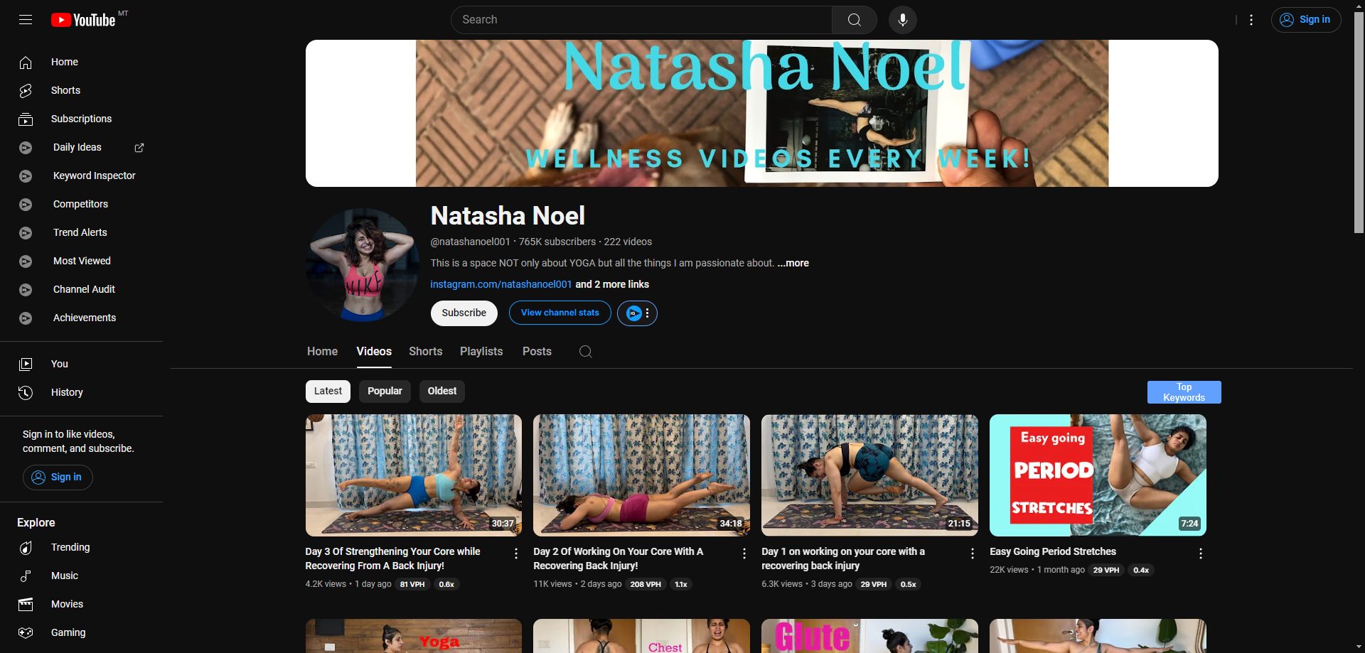Image resolution: width=1365 pixels, height=653 pixels.
Task: Click the Trend Alerts sidebar icon
Action: coord(26,233)
